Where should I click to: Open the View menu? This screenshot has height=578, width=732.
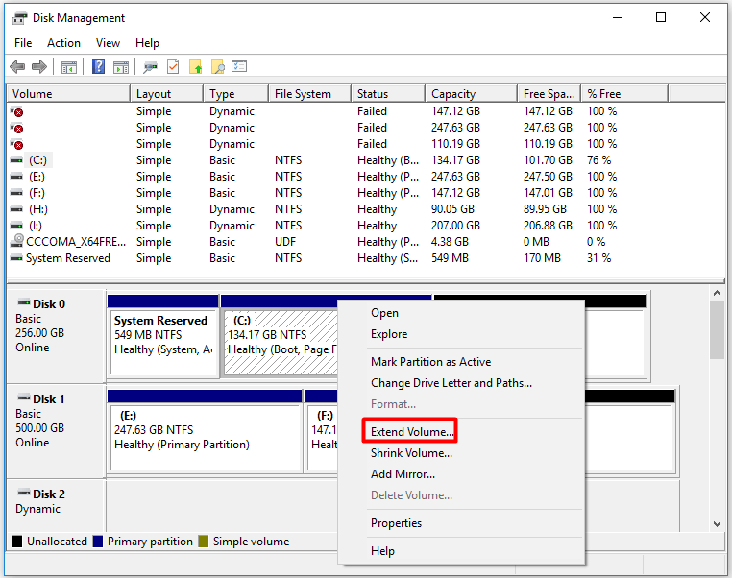click(x=108, y=43)
